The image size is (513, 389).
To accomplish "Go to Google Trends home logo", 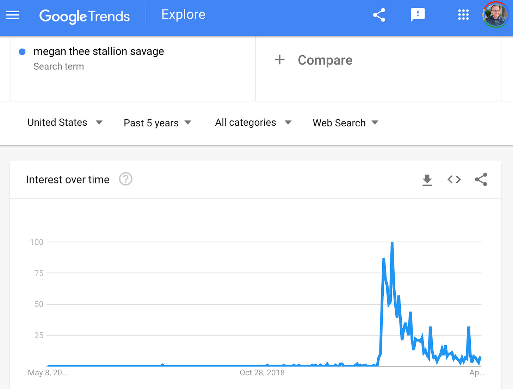I will [85, 16].
